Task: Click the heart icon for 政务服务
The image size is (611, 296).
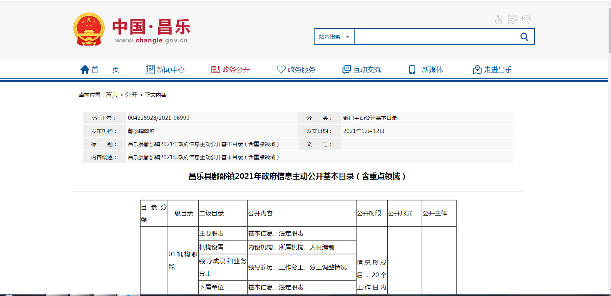Action: pos(281,69)
